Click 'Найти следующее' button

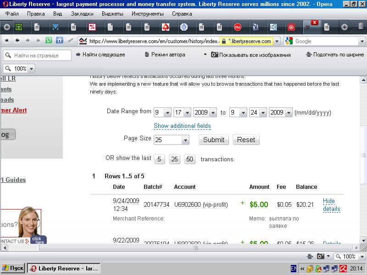[x=101, y=55]
